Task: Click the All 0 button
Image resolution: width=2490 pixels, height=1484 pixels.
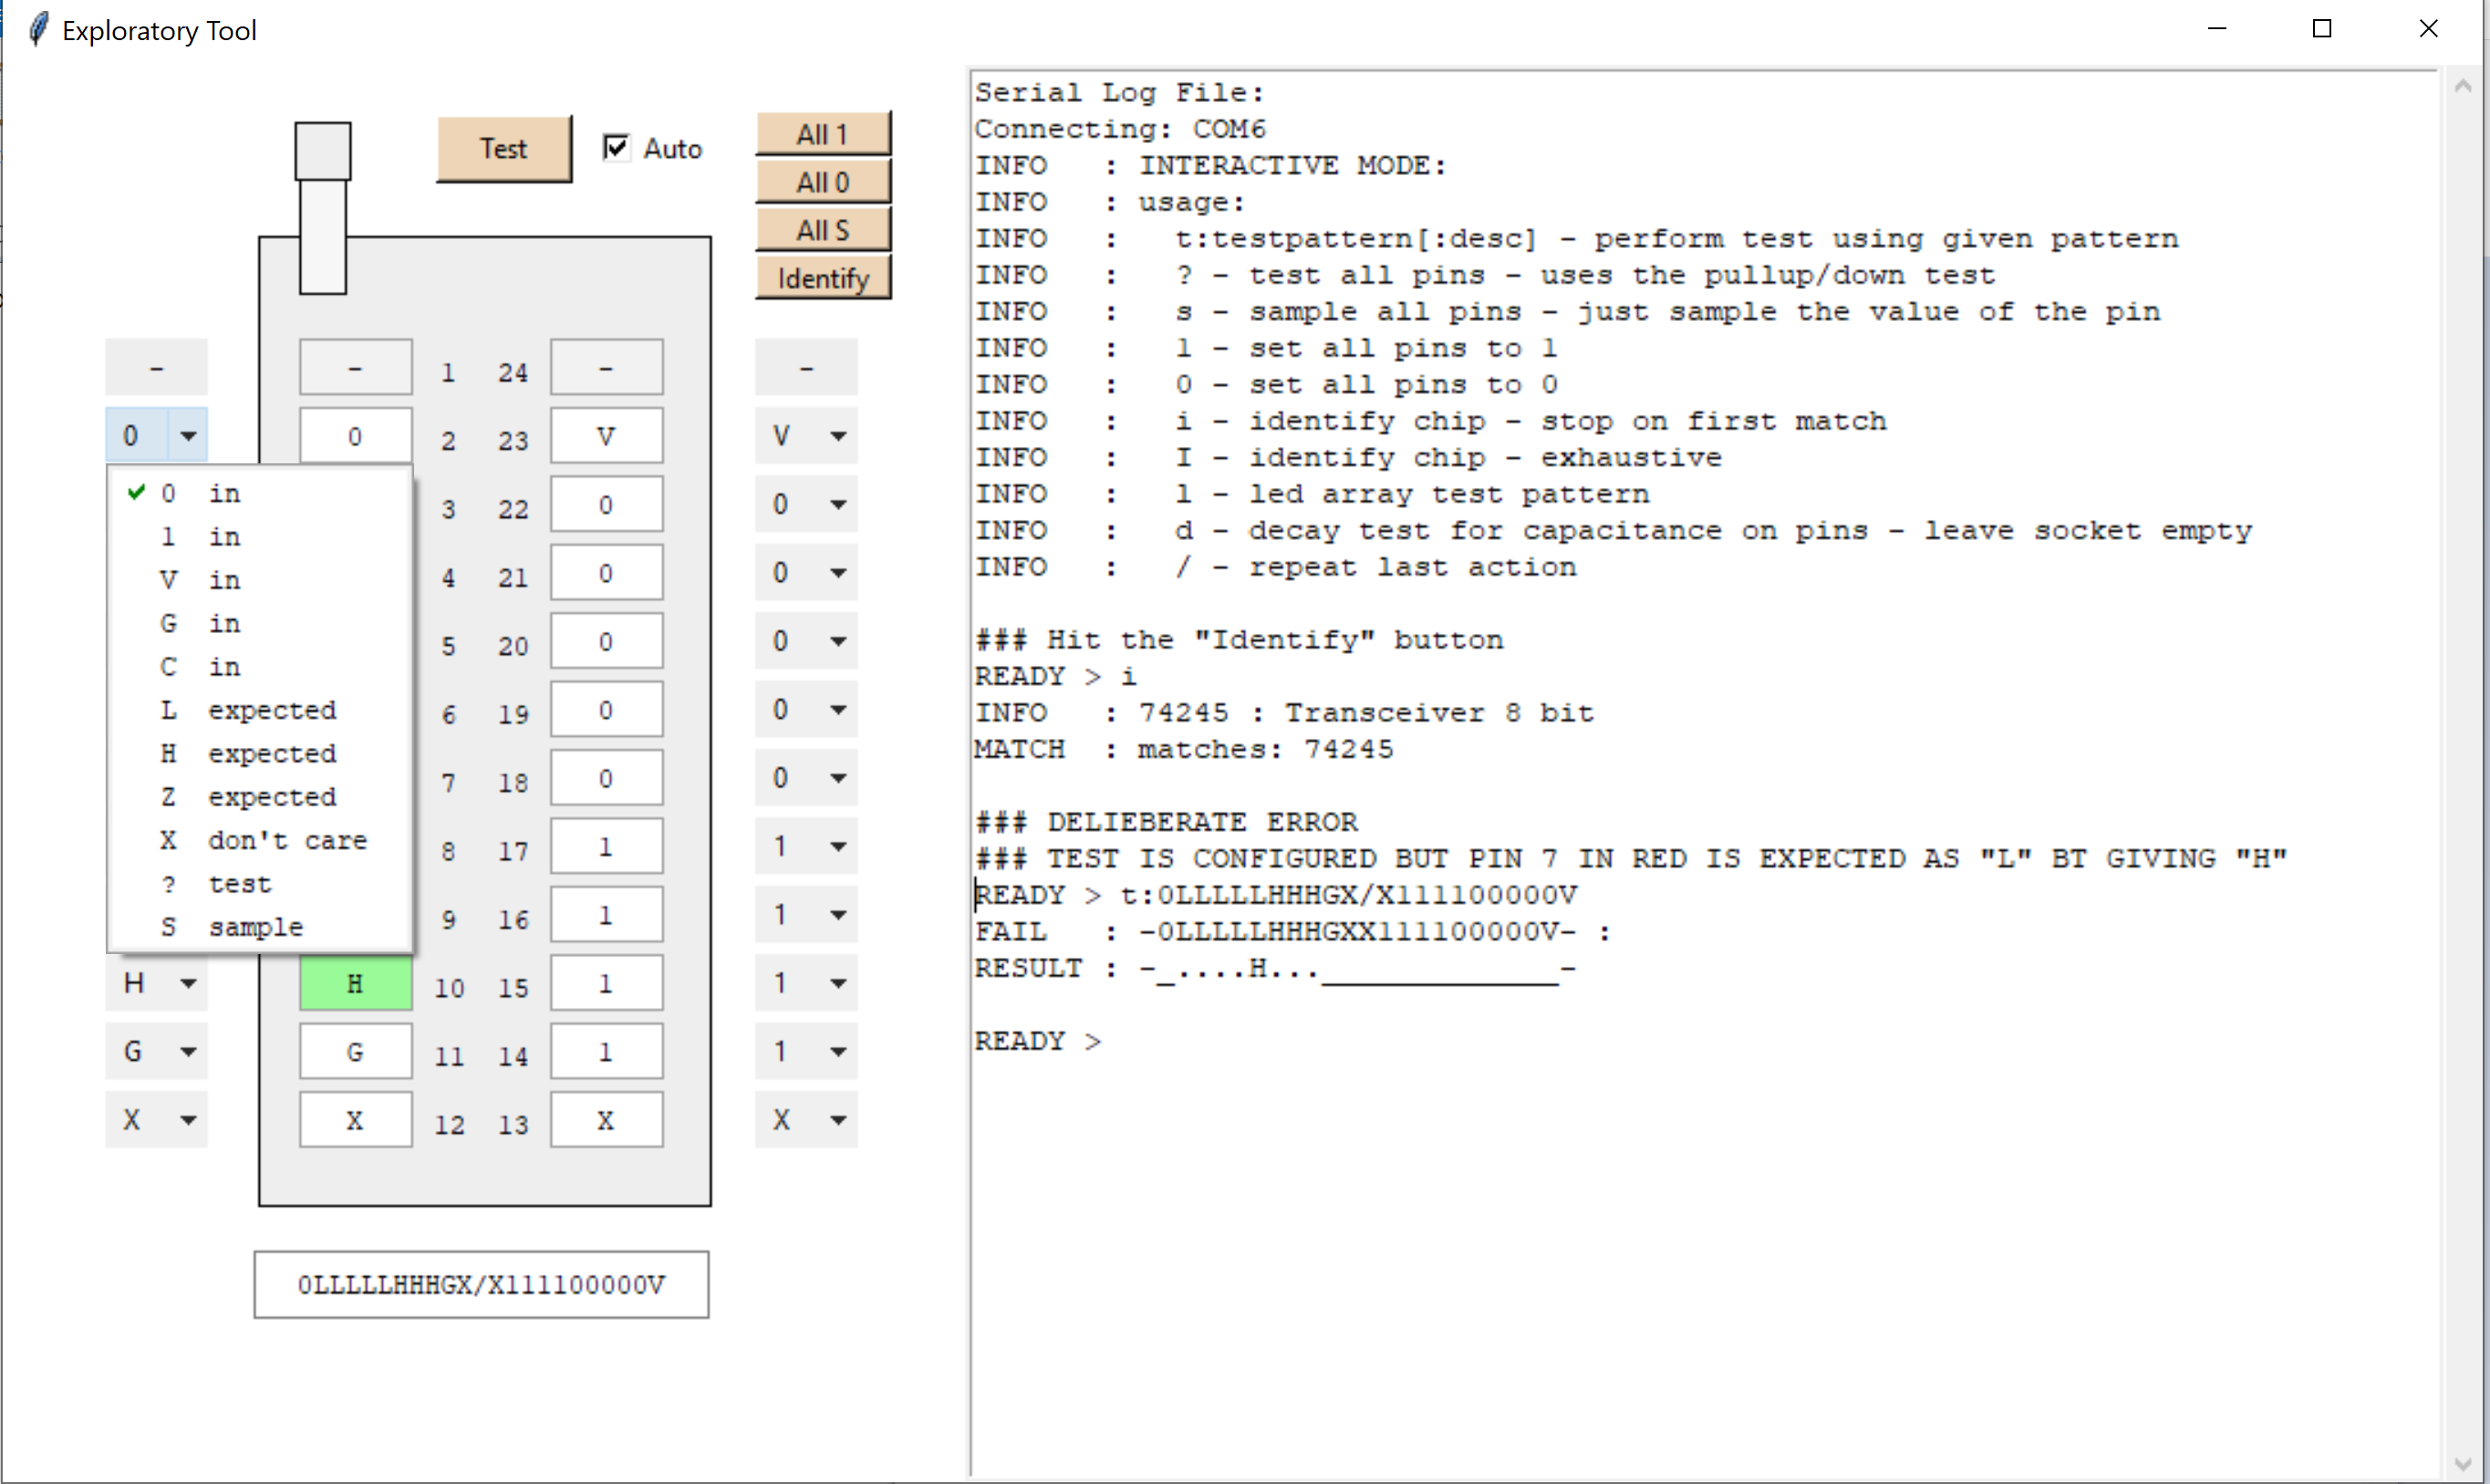Action: pyautogui.click(x=823, y=182)
